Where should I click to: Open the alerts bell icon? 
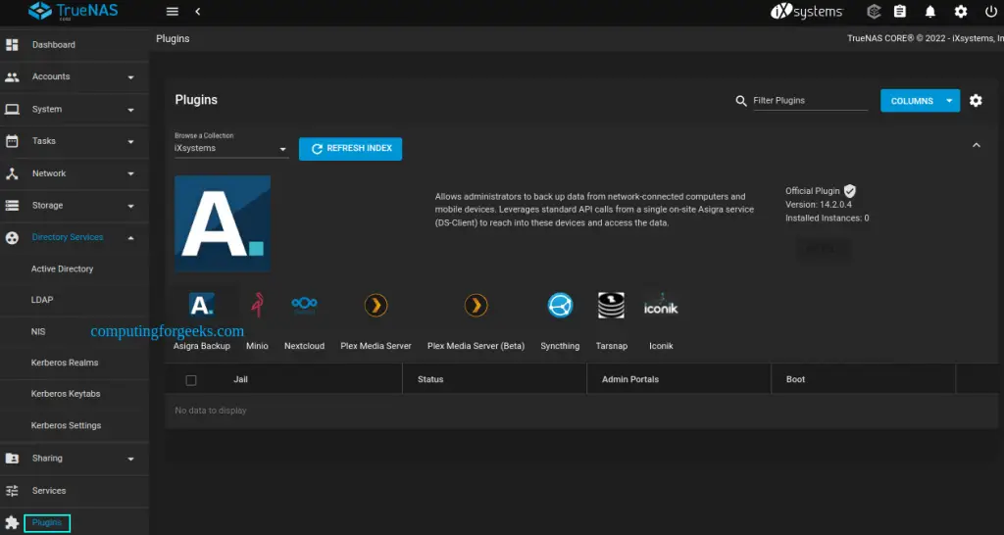coord(930,12)
